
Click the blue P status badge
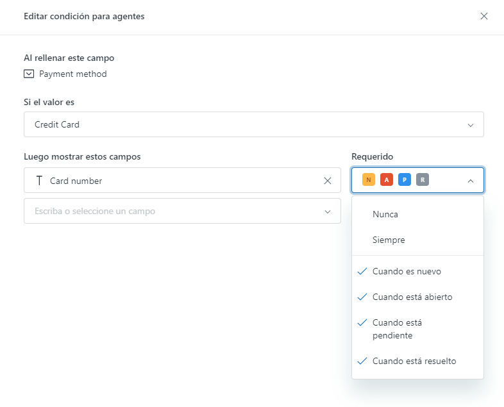[x=404, y=180]
